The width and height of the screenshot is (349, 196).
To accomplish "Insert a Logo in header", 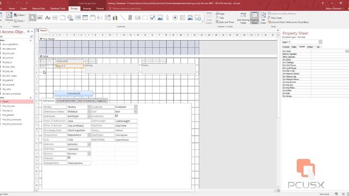I will pyautogui.click(x=220, y=14).
